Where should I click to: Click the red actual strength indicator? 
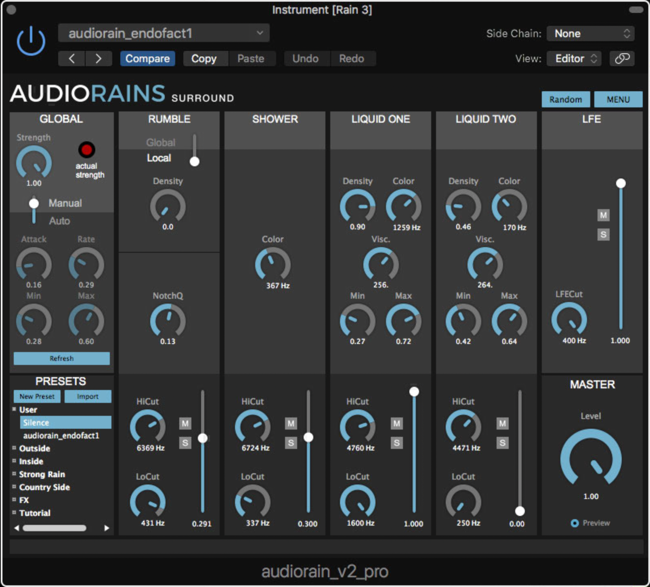(x=86, y=150)
